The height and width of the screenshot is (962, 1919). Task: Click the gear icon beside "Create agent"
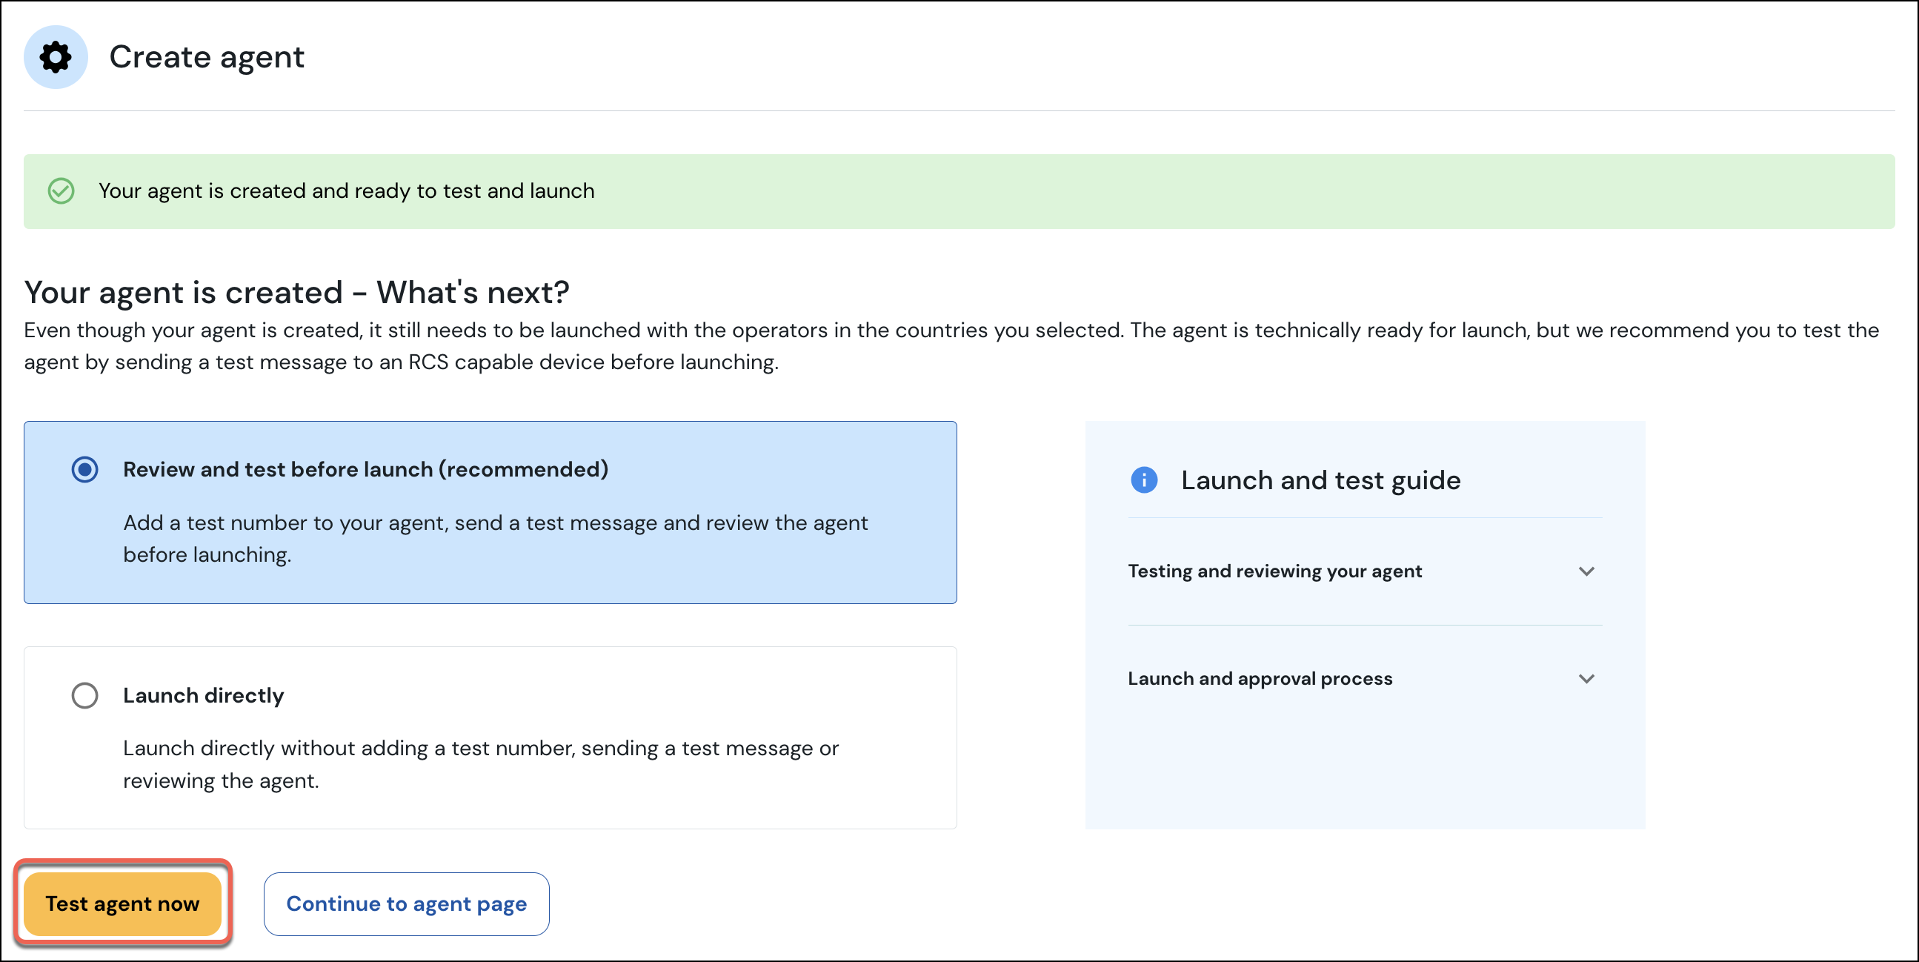55,56
